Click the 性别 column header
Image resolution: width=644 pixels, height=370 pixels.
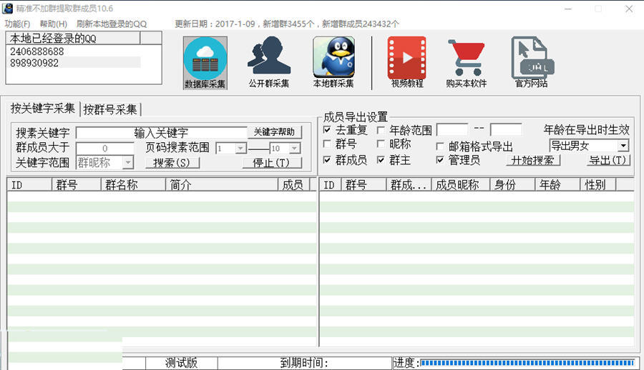pos(598,185)
